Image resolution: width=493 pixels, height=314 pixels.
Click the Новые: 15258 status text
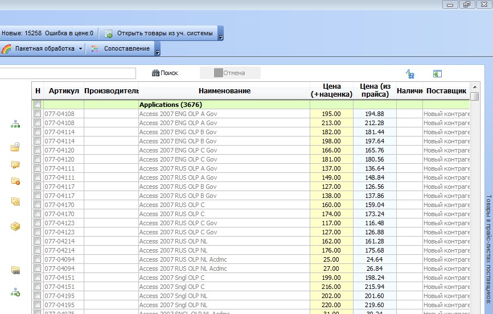(22, 33)
